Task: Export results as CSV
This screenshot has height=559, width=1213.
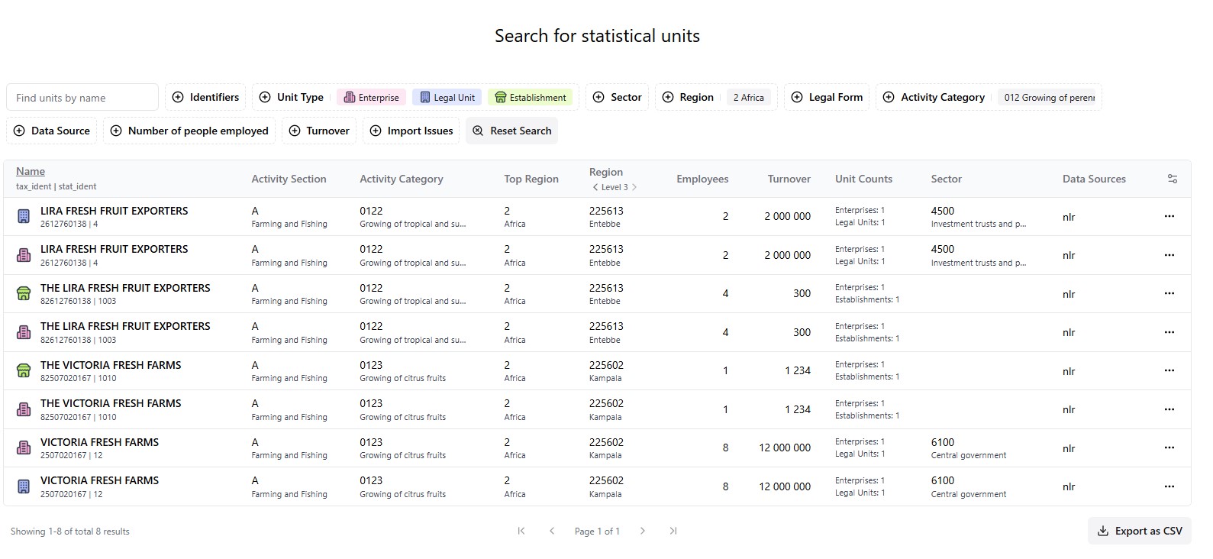Action: tap(1139, 531)
